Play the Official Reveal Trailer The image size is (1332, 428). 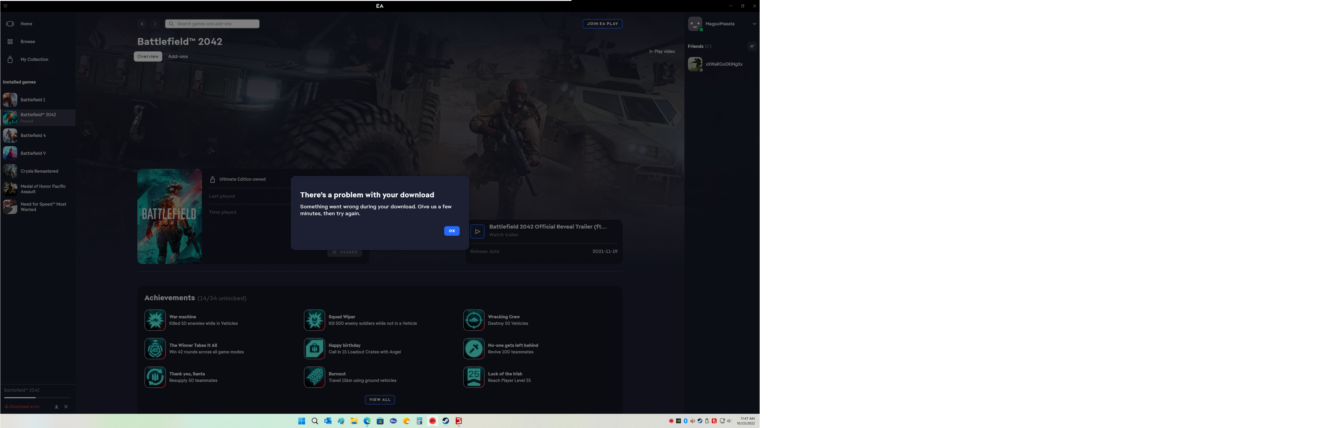(x=477, y=232)
